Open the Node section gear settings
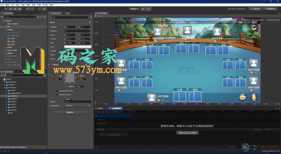The width and height of the screenshot is (281, 154). click(x=90, y=23)
